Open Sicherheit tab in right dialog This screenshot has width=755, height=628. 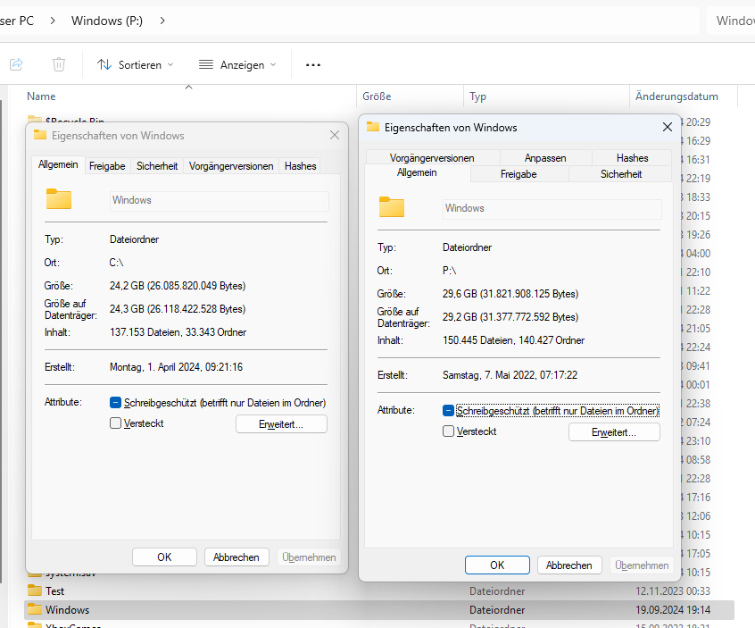click(620, 174)
